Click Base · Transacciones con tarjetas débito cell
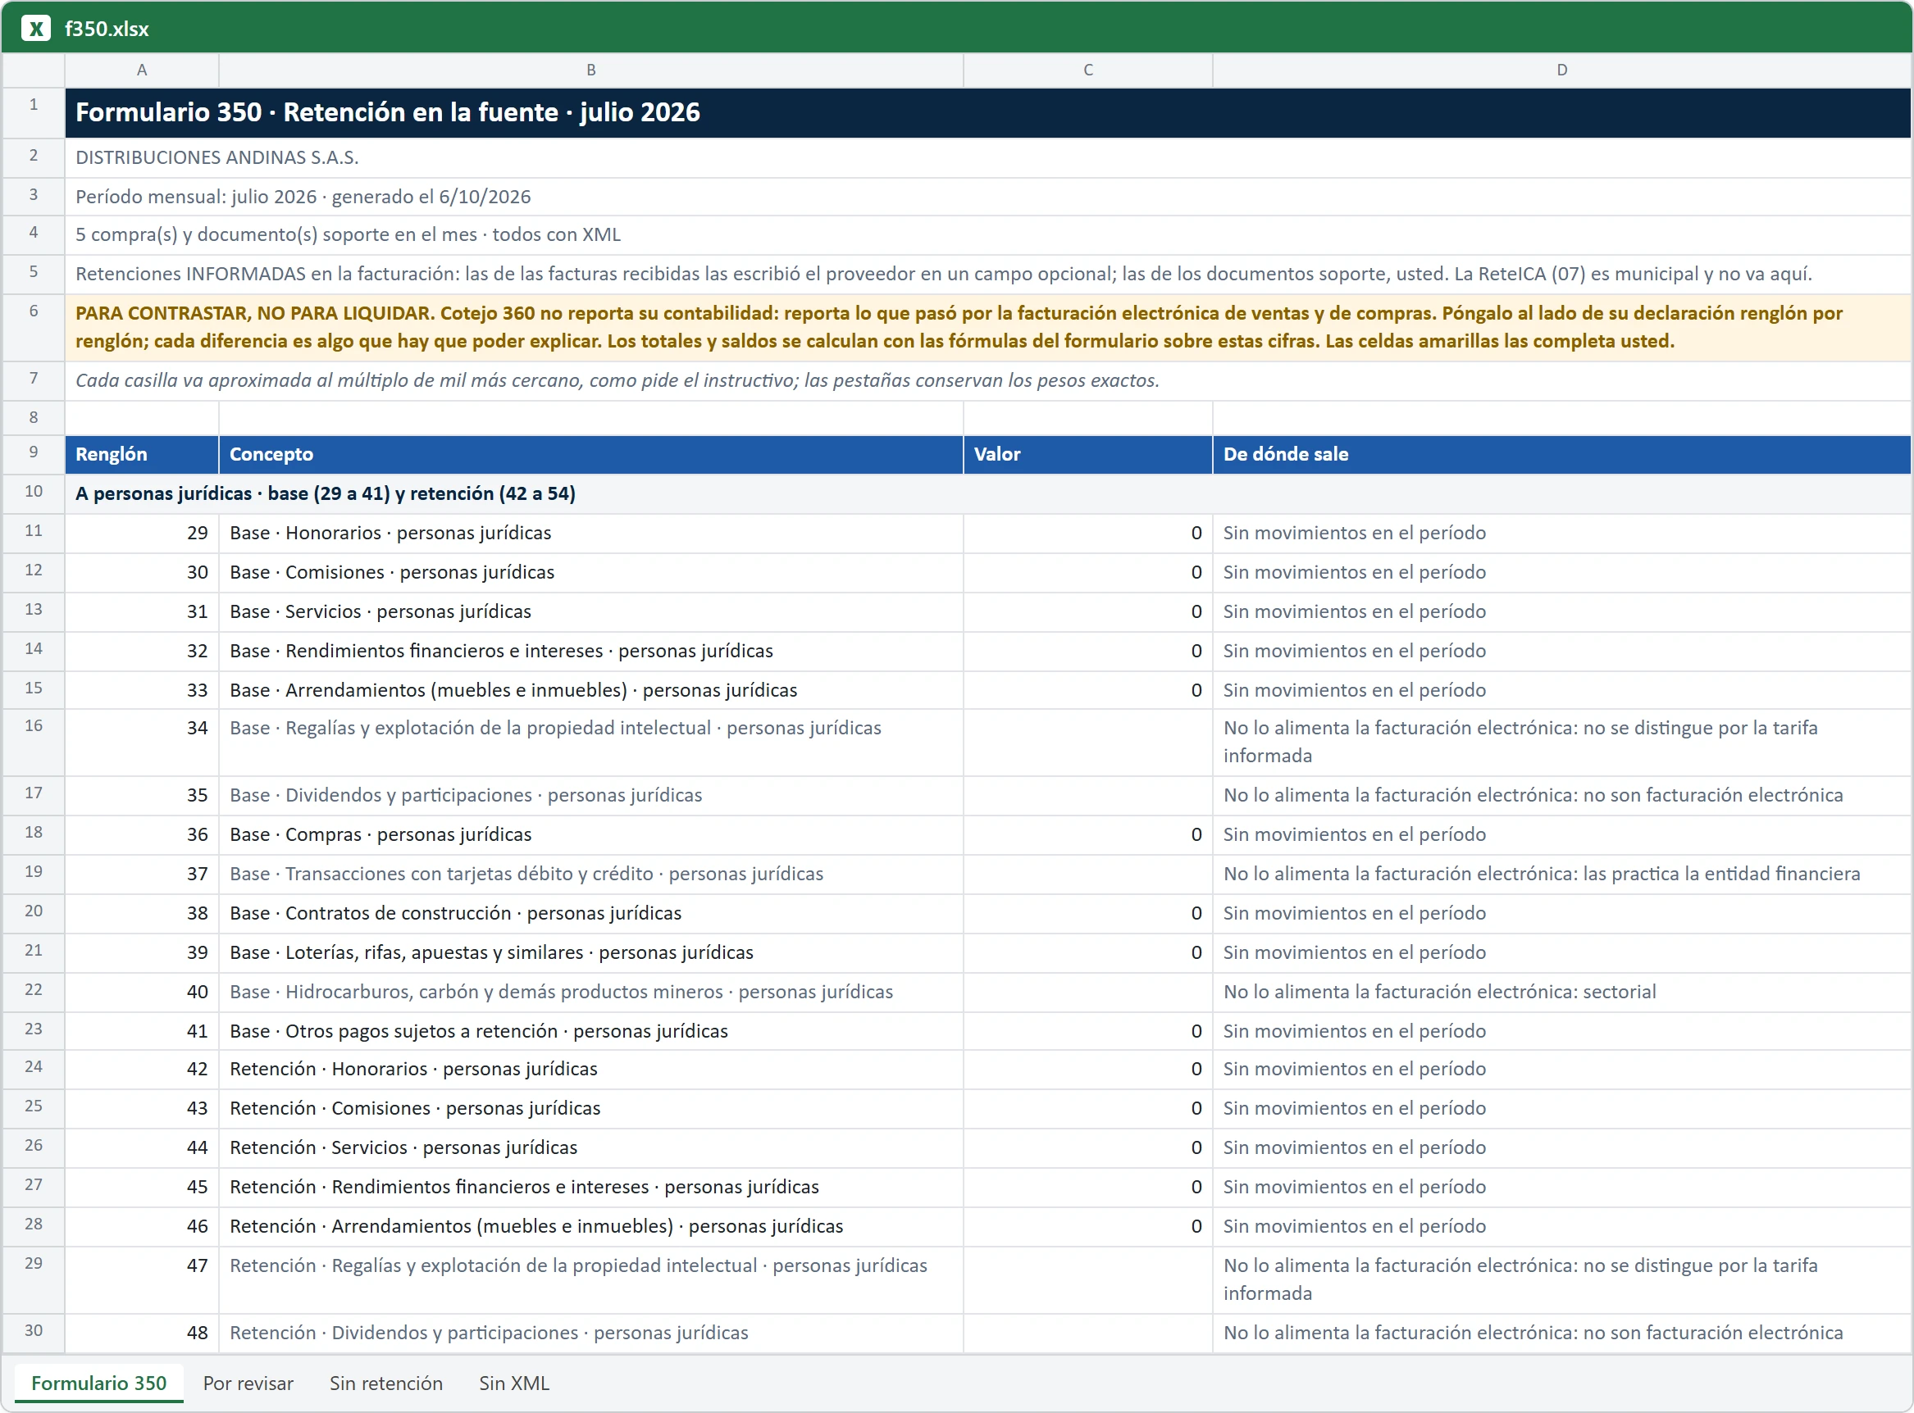Viewport: 1914px width, 1413px height. click(591, 875)
